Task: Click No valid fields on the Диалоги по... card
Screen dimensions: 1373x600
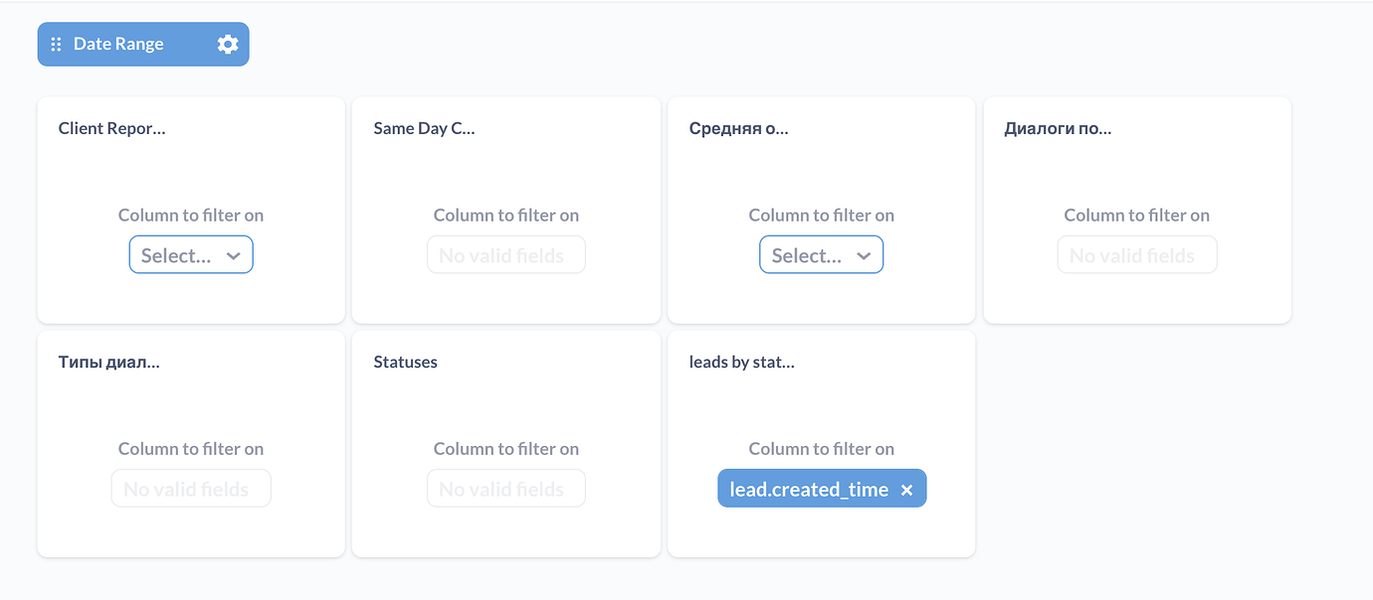Action: (x=1136, y=254)
